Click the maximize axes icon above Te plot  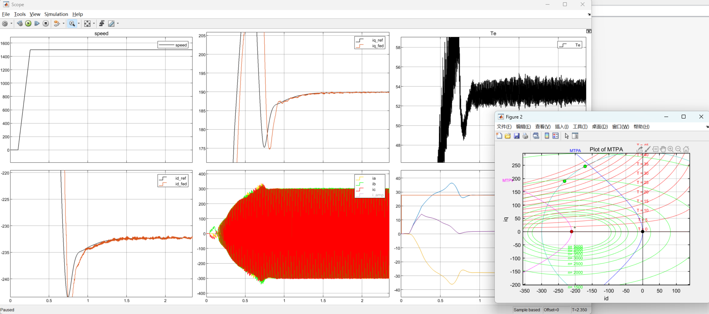click(588, 31)
